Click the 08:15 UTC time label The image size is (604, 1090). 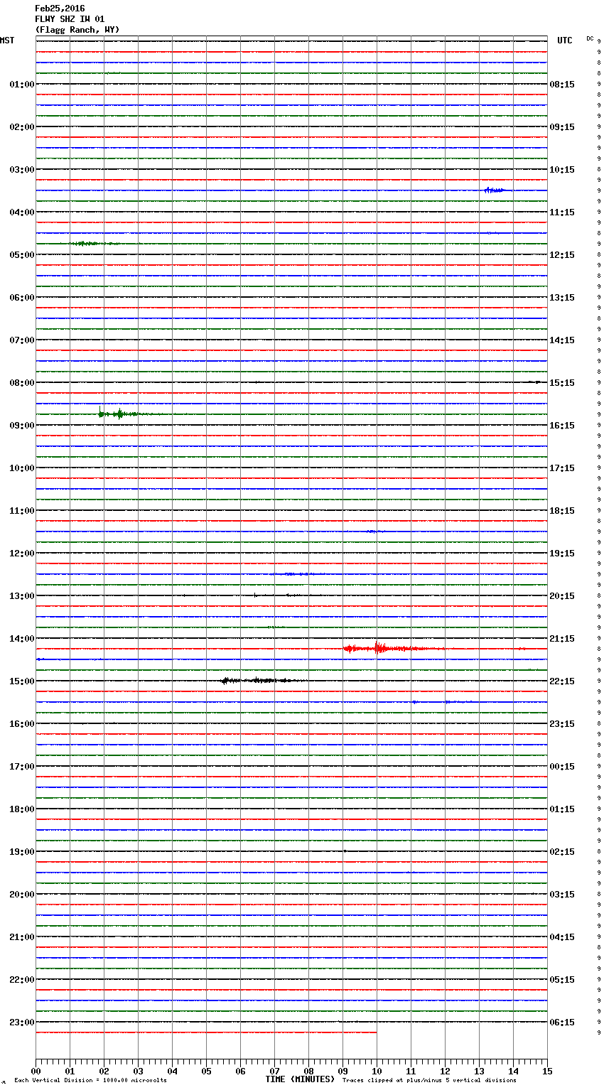562,85
